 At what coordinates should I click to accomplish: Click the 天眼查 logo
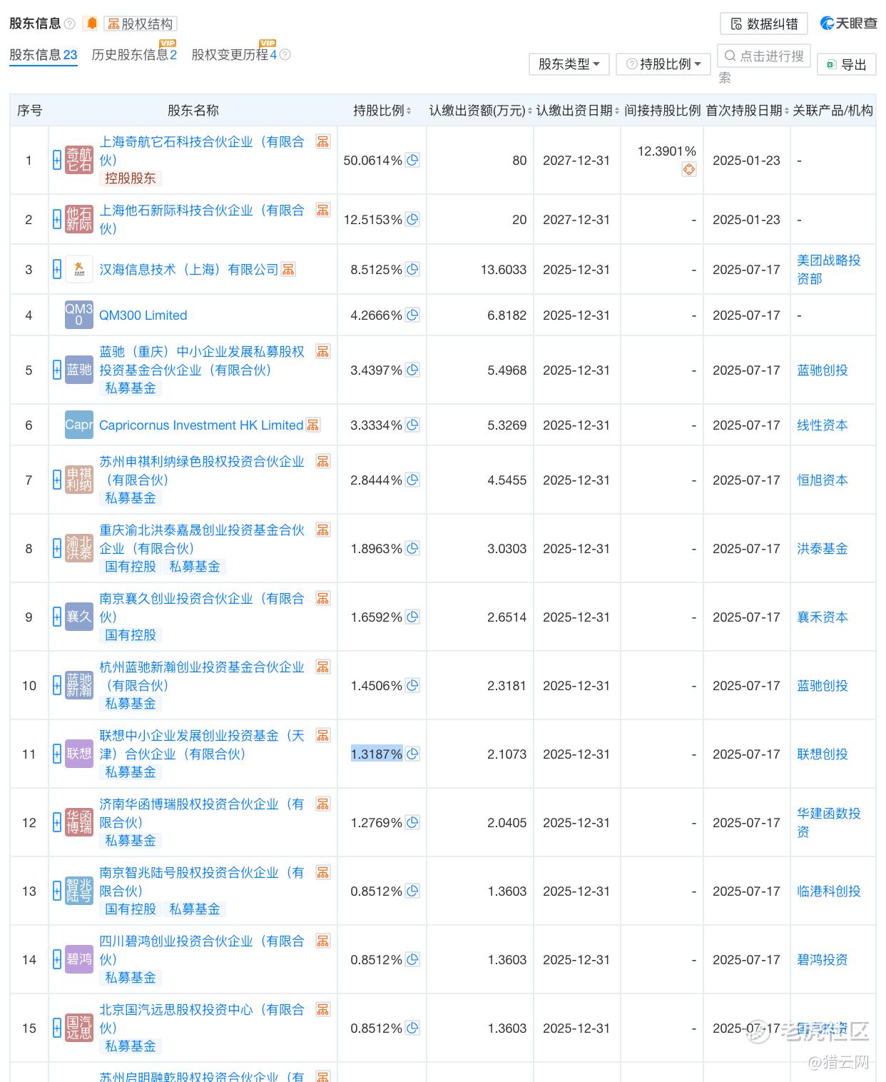pyautogui.click(x=849, y=24)
